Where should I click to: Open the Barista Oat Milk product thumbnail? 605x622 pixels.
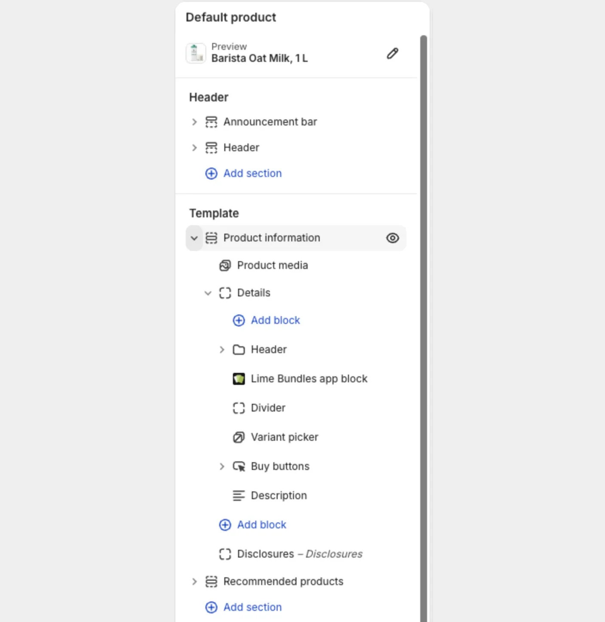[196, 53]
